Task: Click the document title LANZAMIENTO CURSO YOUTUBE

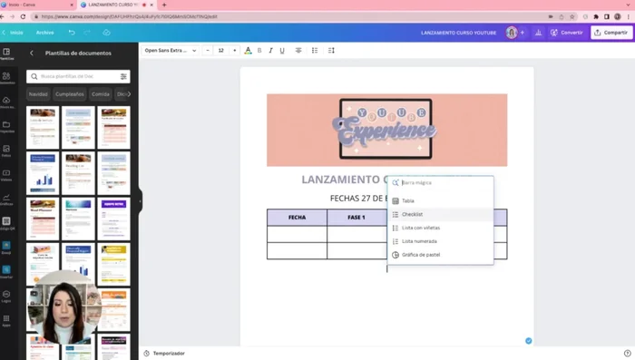Action: tap(458, 33)
